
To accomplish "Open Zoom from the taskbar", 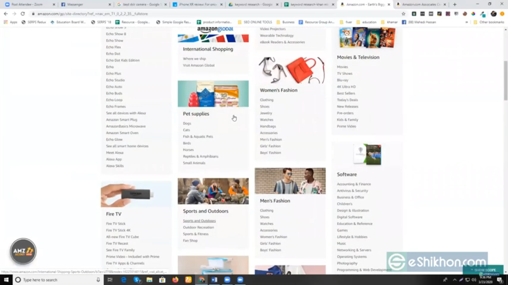I will [x=228, y=279].
